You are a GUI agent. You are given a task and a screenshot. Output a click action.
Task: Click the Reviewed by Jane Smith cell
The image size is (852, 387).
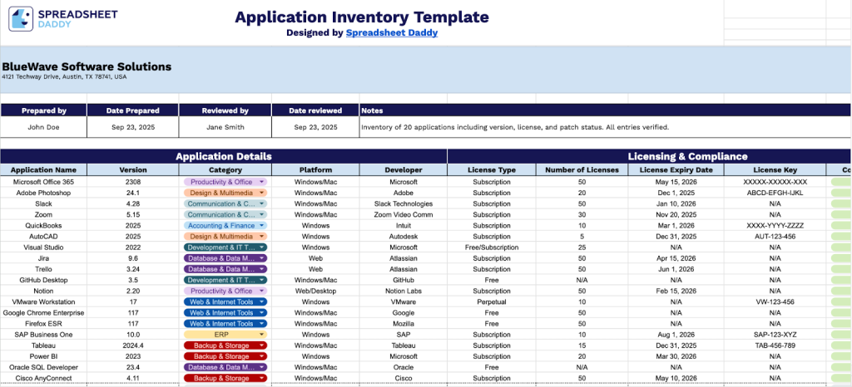225,127
